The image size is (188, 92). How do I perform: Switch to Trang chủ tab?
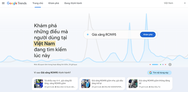click(x=38, y=3)
